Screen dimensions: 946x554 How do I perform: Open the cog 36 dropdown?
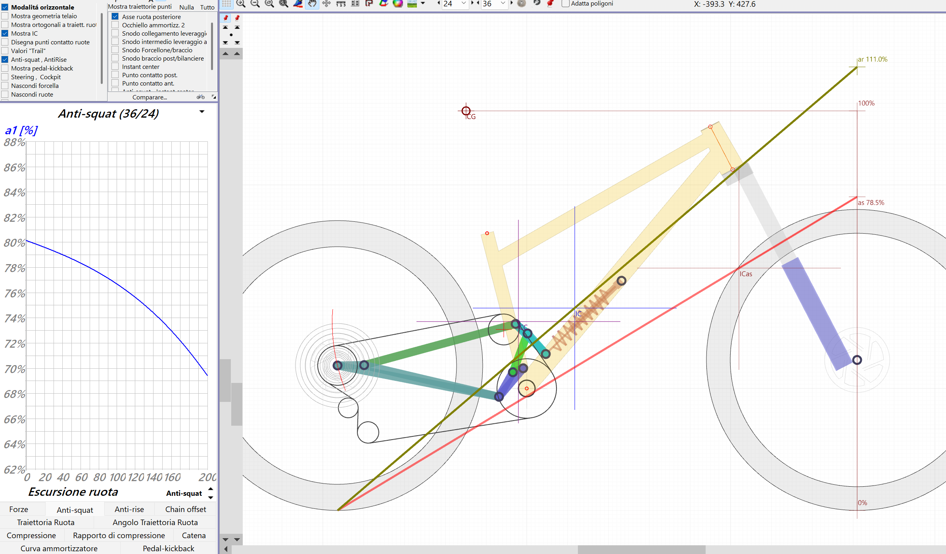503,4
